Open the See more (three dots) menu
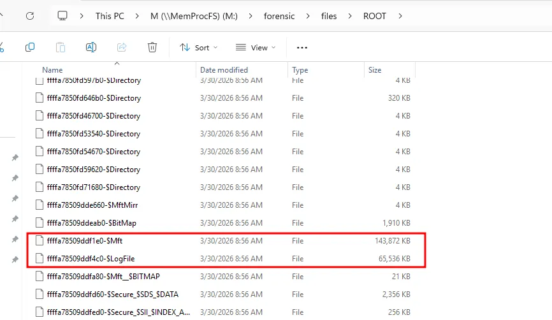 pos(302,47)
